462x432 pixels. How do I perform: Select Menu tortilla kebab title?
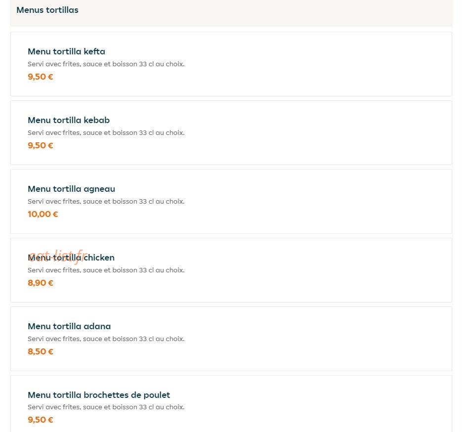[69, 120]
